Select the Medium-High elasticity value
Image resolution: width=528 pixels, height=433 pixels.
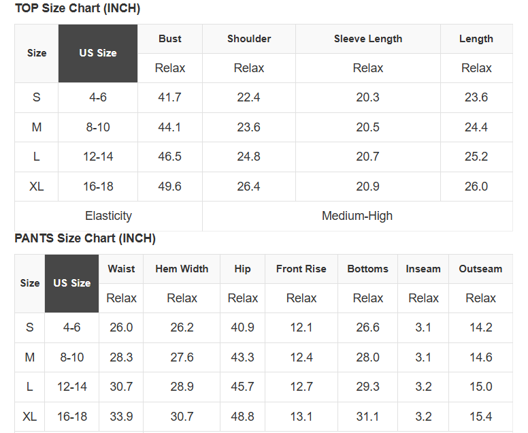coord(357,216)
